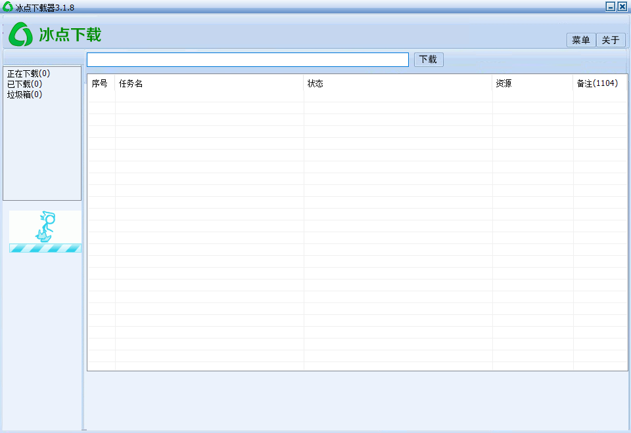The image size is (631, 433).
Task: Select 已下载(0) in the sidebar
Action: pos(24,84)
